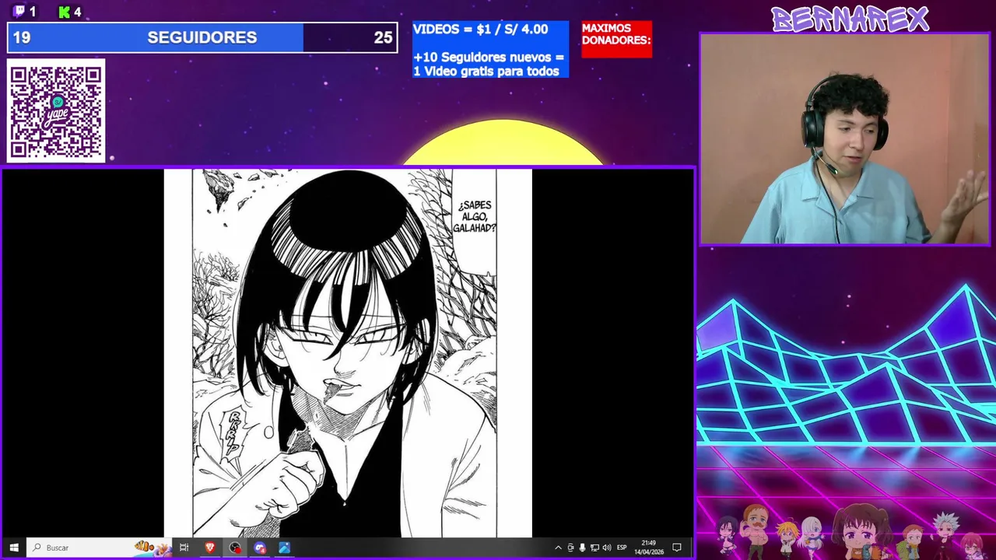This screenshot has height=560, width=996.
Task: Click the streamer webcam feed
Action: (844, 139)
